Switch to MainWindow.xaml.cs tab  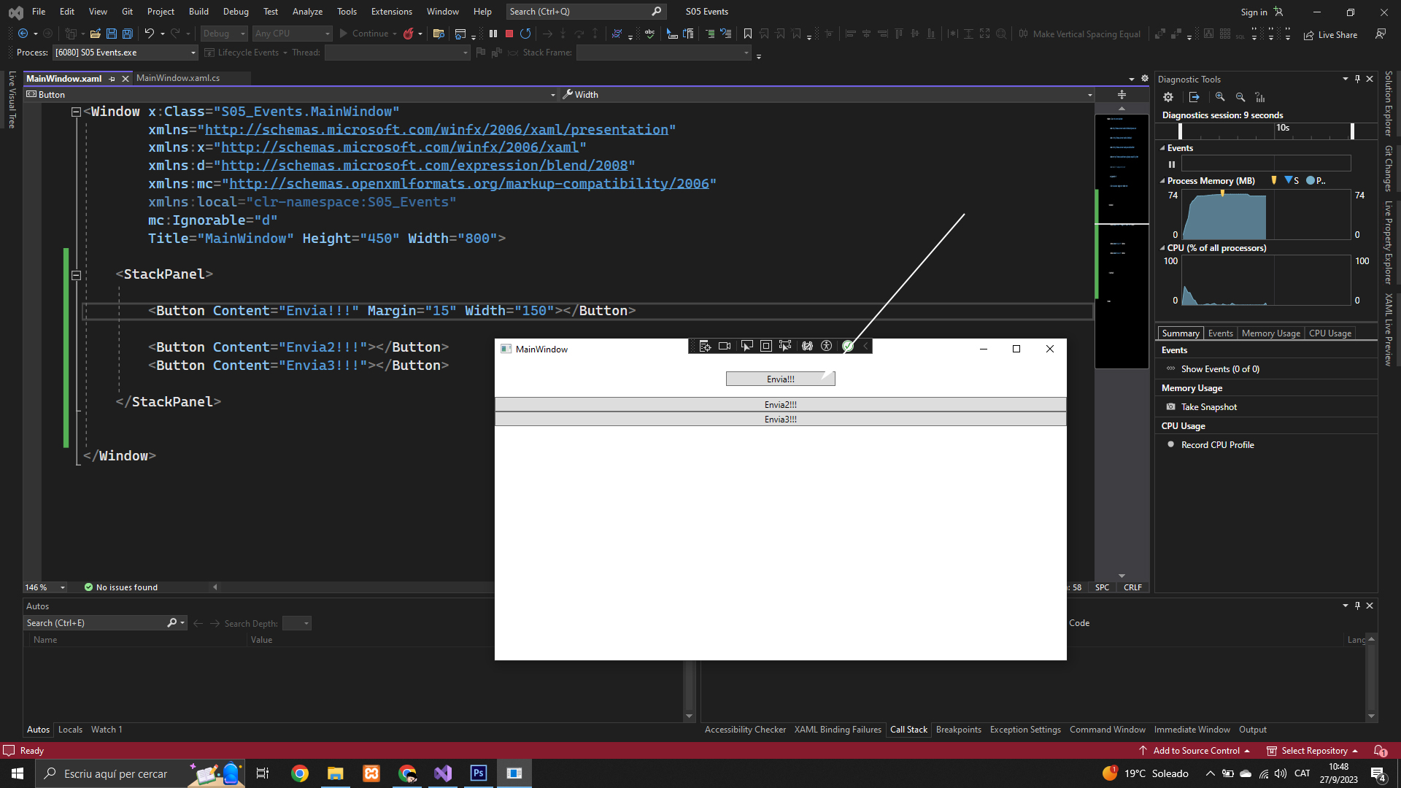178,78
